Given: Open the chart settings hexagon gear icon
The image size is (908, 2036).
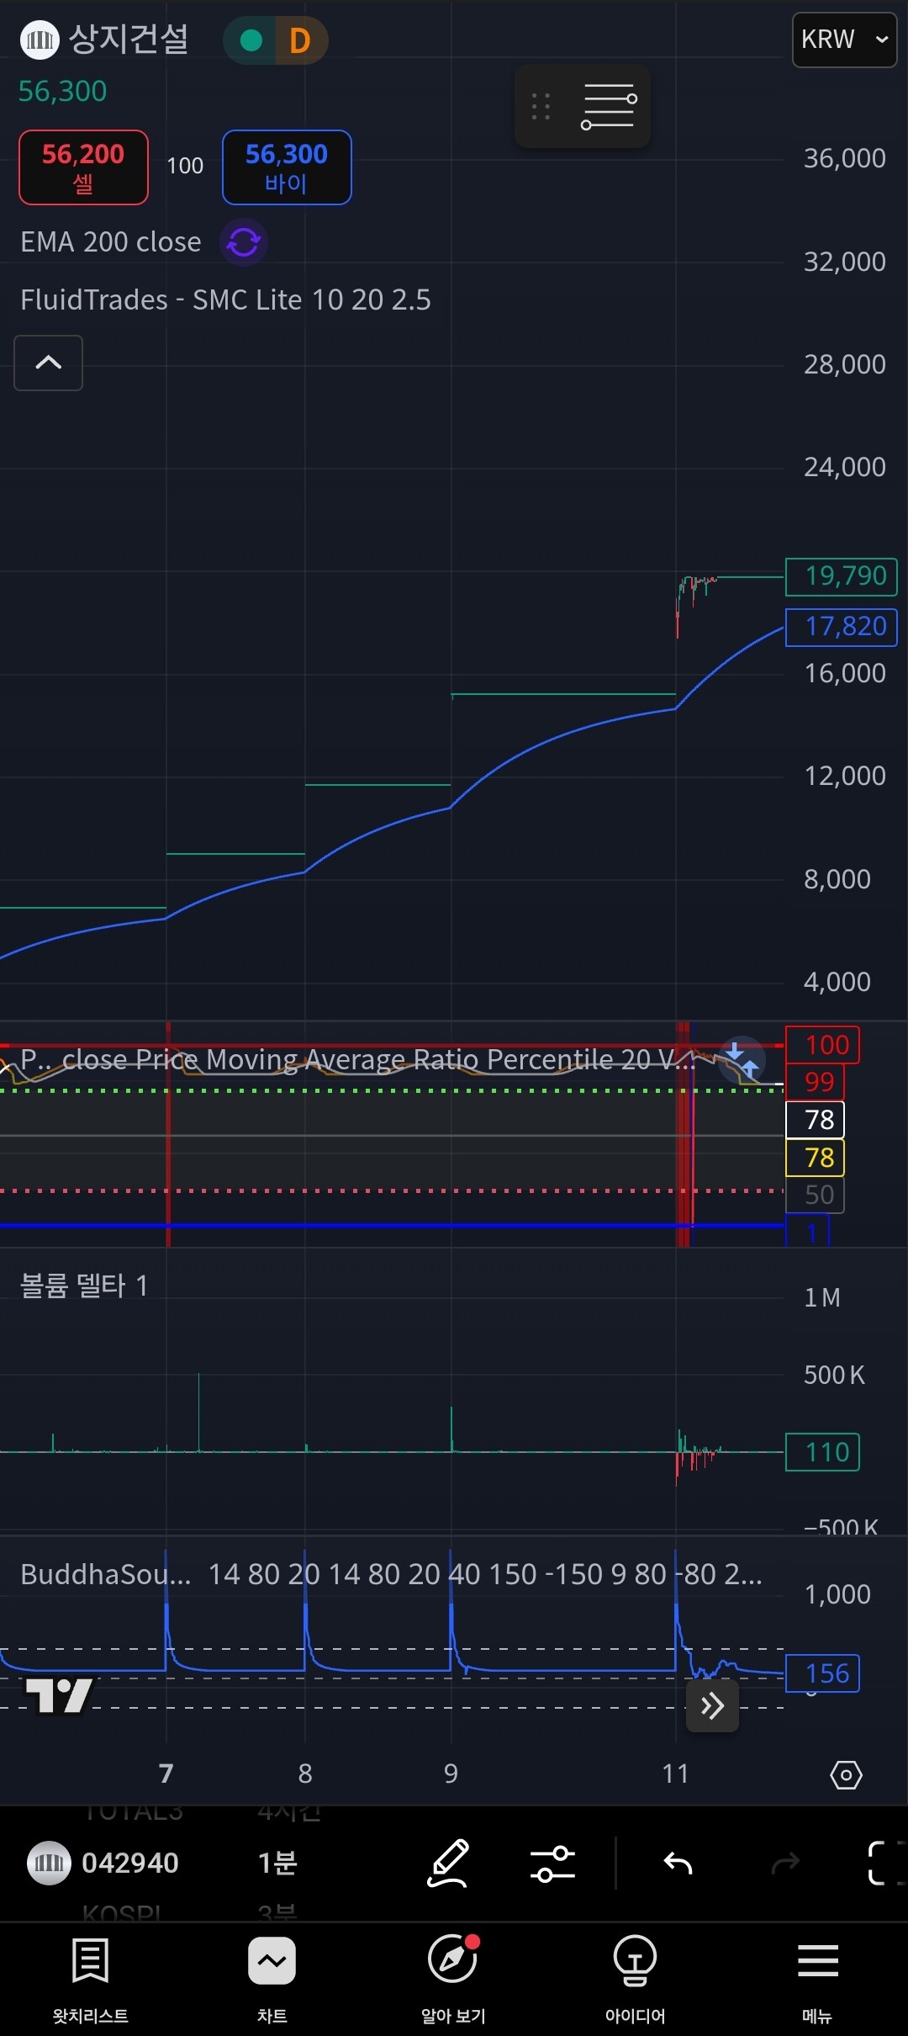Looking at the screenshot, I should (x=846, y=1775).
